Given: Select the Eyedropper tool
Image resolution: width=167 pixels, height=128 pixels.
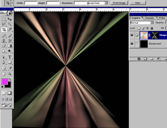Looking at the screenshot, I should click(x=10, y=69).
